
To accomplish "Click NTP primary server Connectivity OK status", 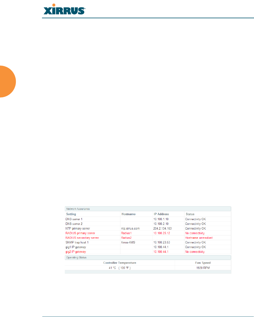I will 196,228.
